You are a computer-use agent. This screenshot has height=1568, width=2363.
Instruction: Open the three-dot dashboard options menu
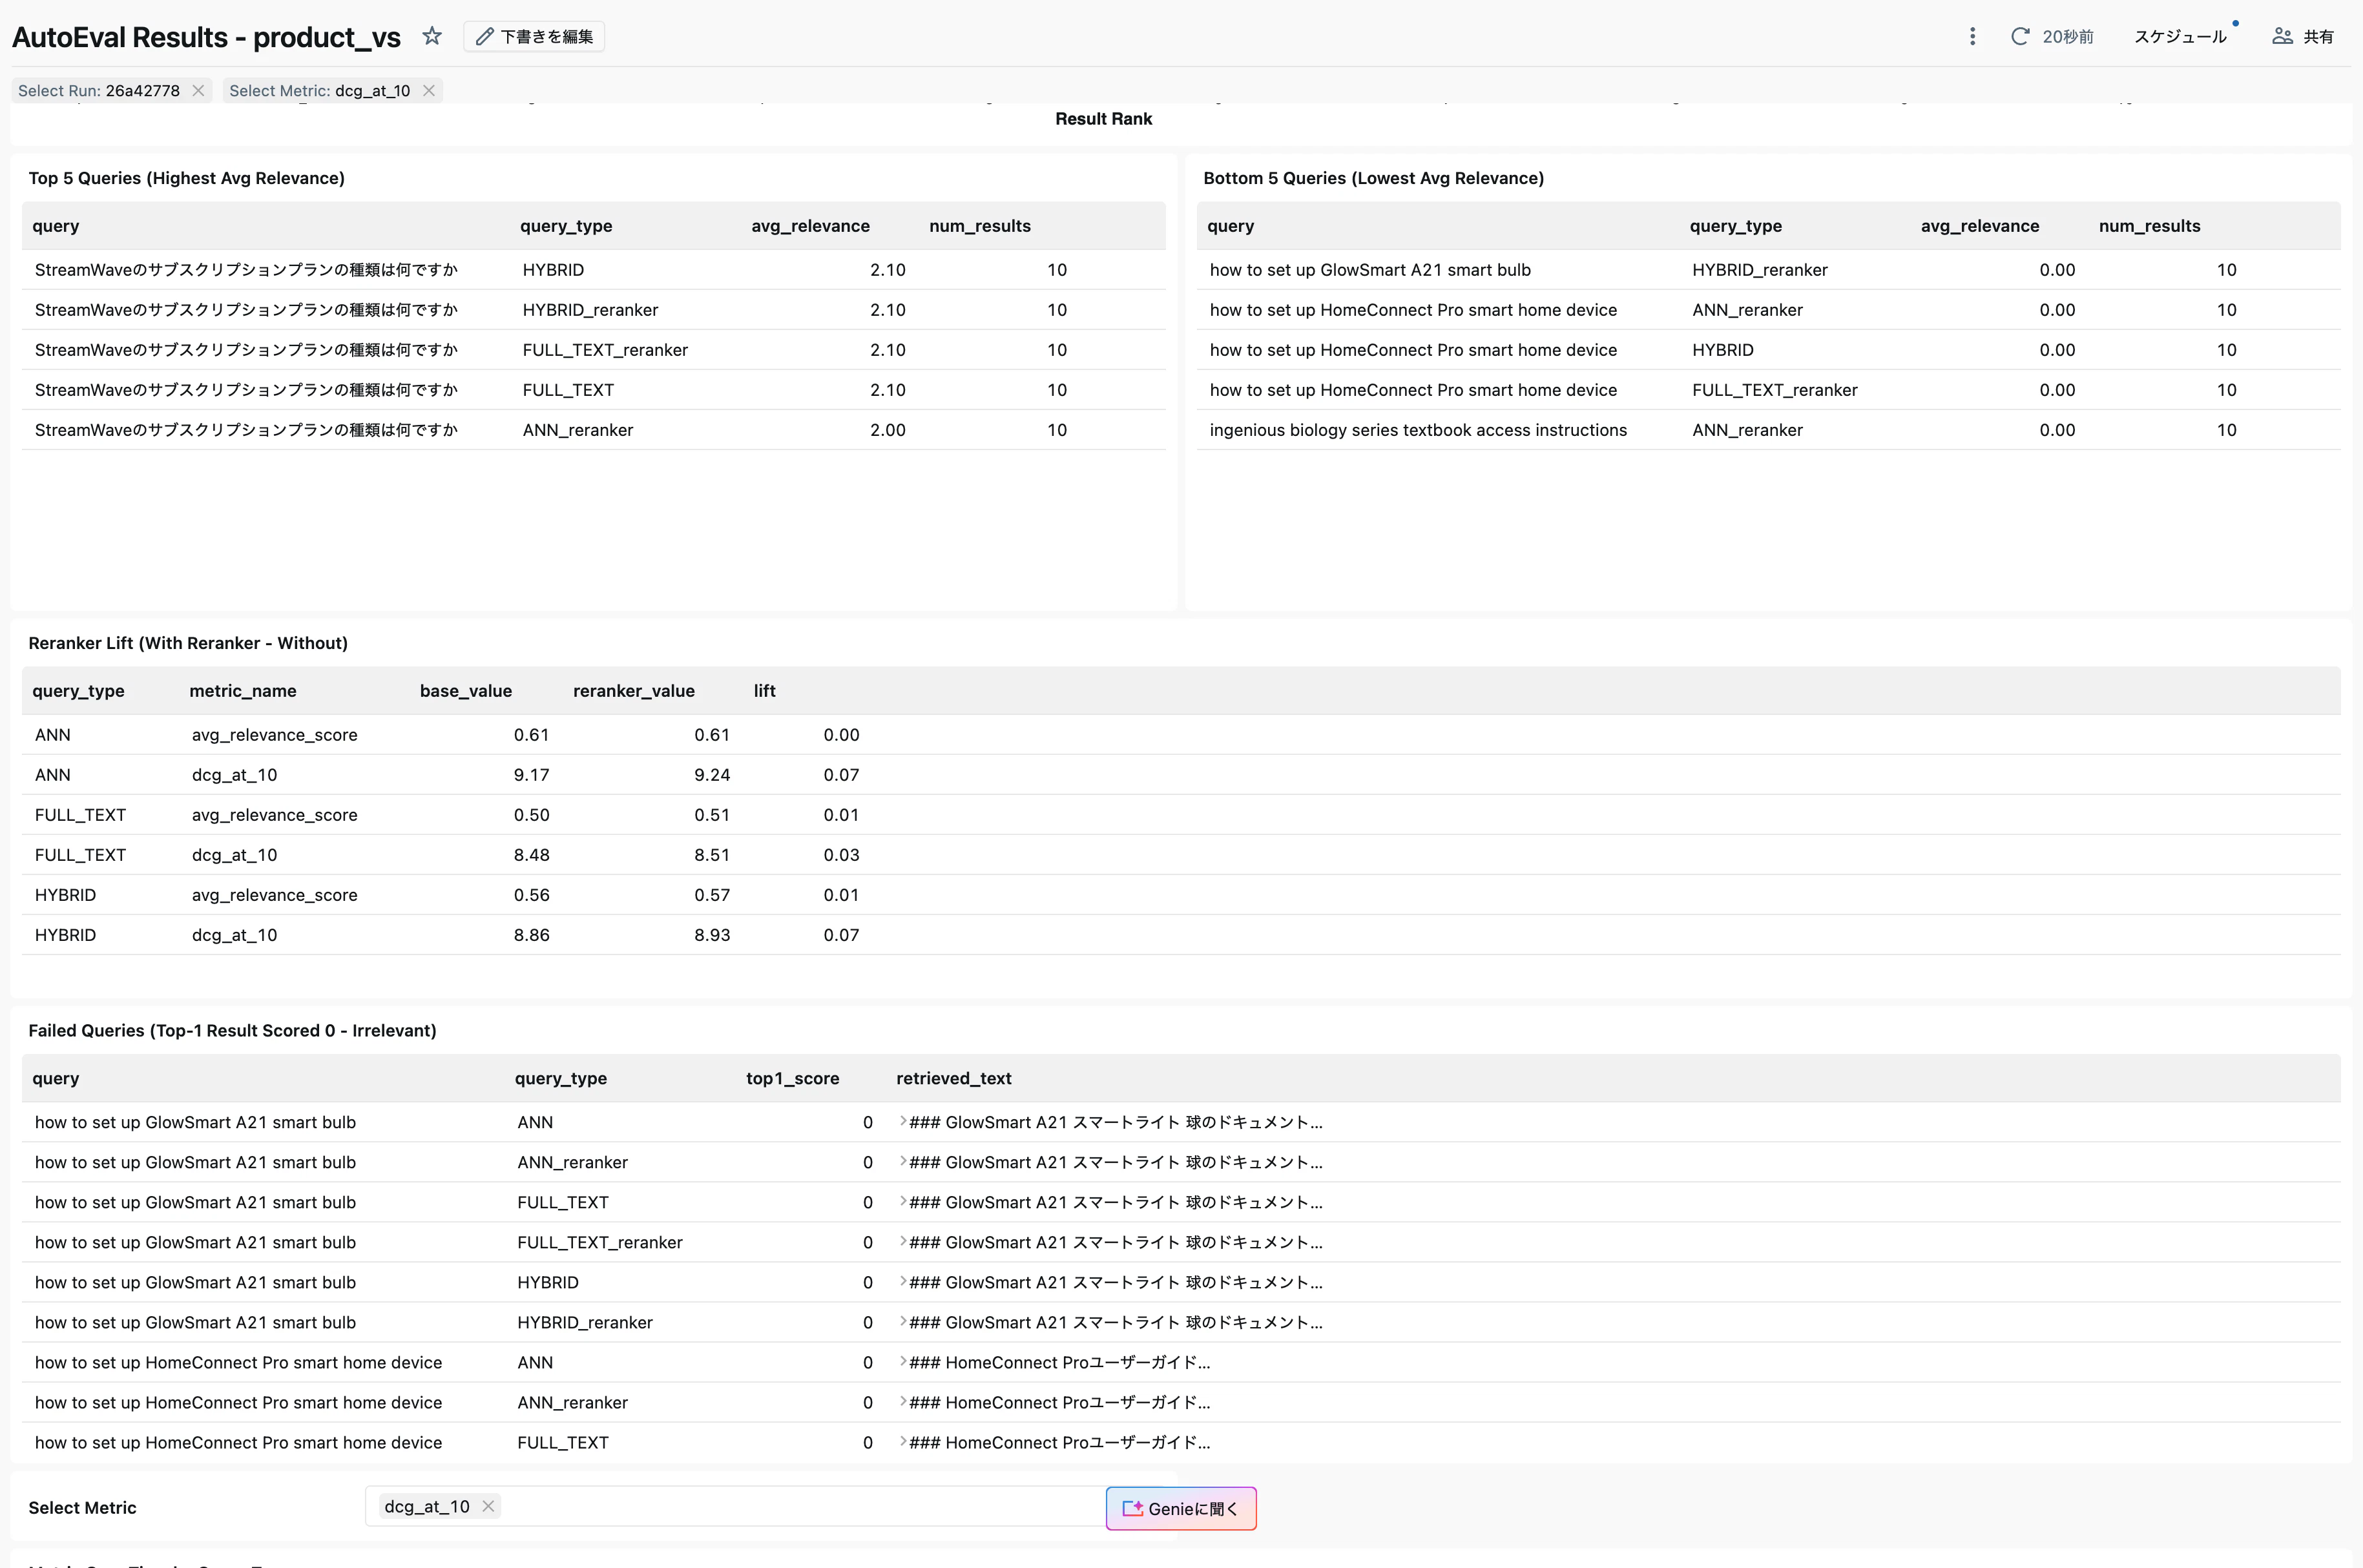point(1972,35)
